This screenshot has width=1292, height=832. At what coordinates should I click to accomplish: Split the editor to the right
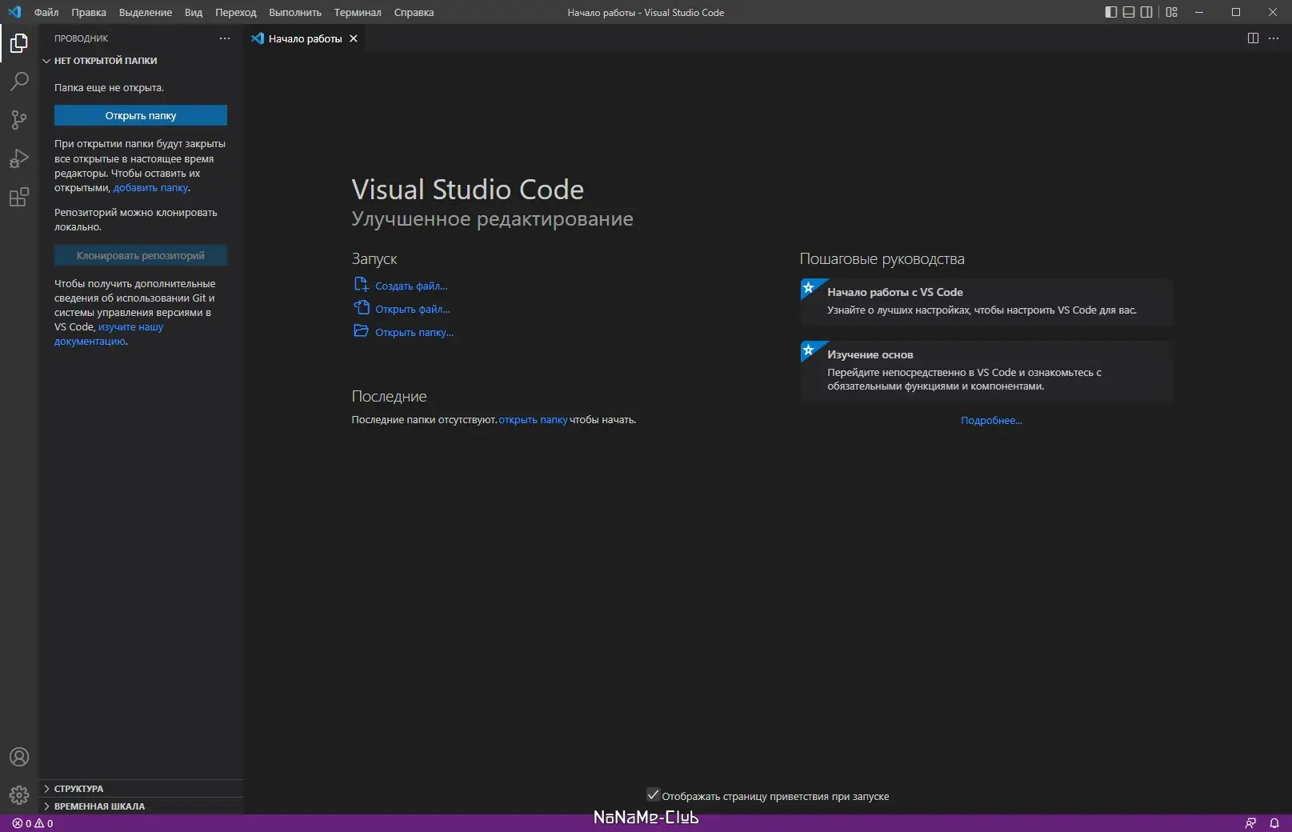coord(1253,38)
